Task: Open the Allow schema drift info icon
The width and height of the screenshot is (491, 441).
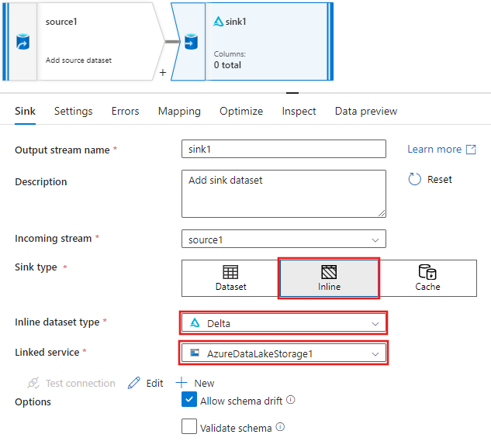Action: (x=291, y=400)
